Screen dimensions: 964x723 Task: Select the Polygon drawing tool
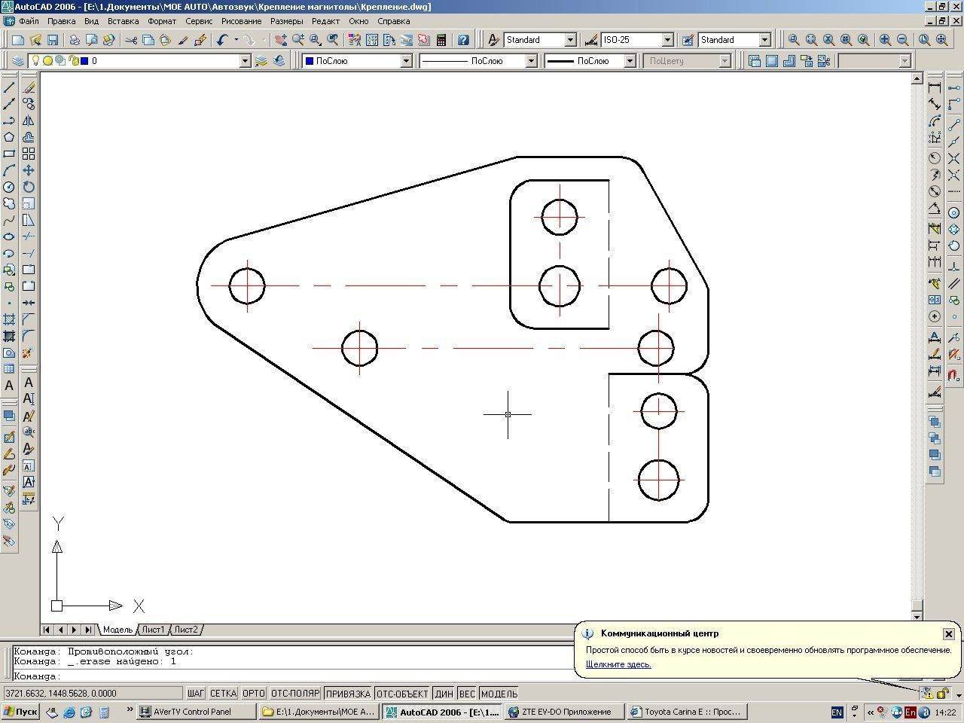click(x=9, y=137)
